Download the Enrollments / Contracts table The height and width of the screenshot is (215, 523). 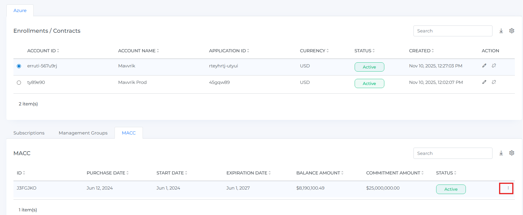501,31
